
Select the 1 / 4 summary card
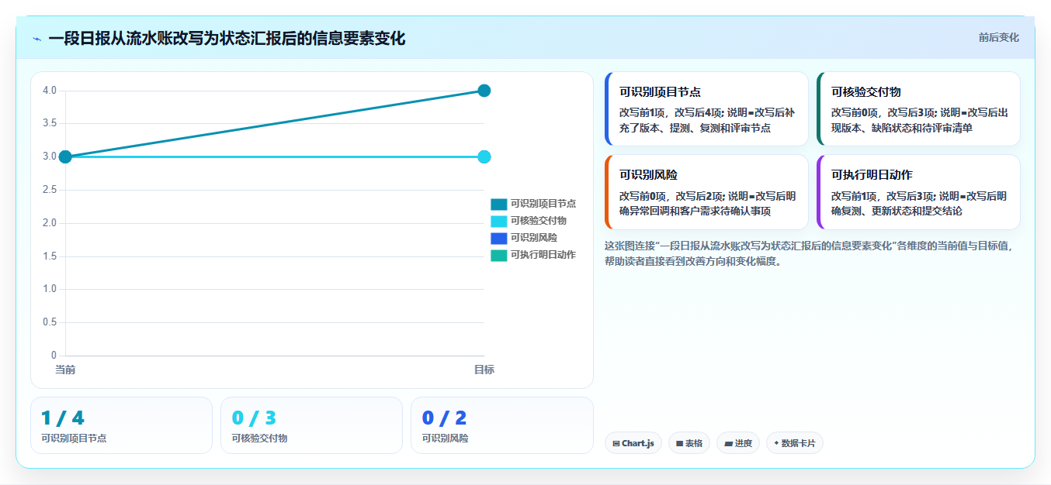click(121, 425)
